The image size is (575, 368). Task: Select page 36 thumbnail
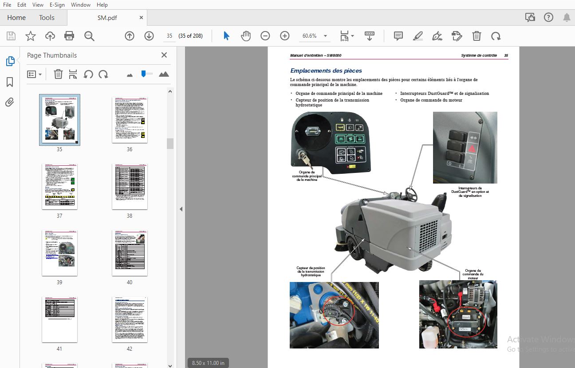130,120
